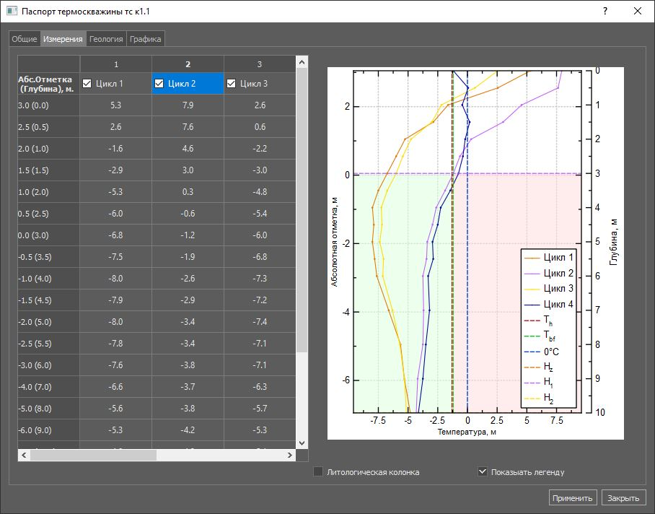
Task: Click the horizontal table scrollbar handle
Action: click(x=93, y=456)
